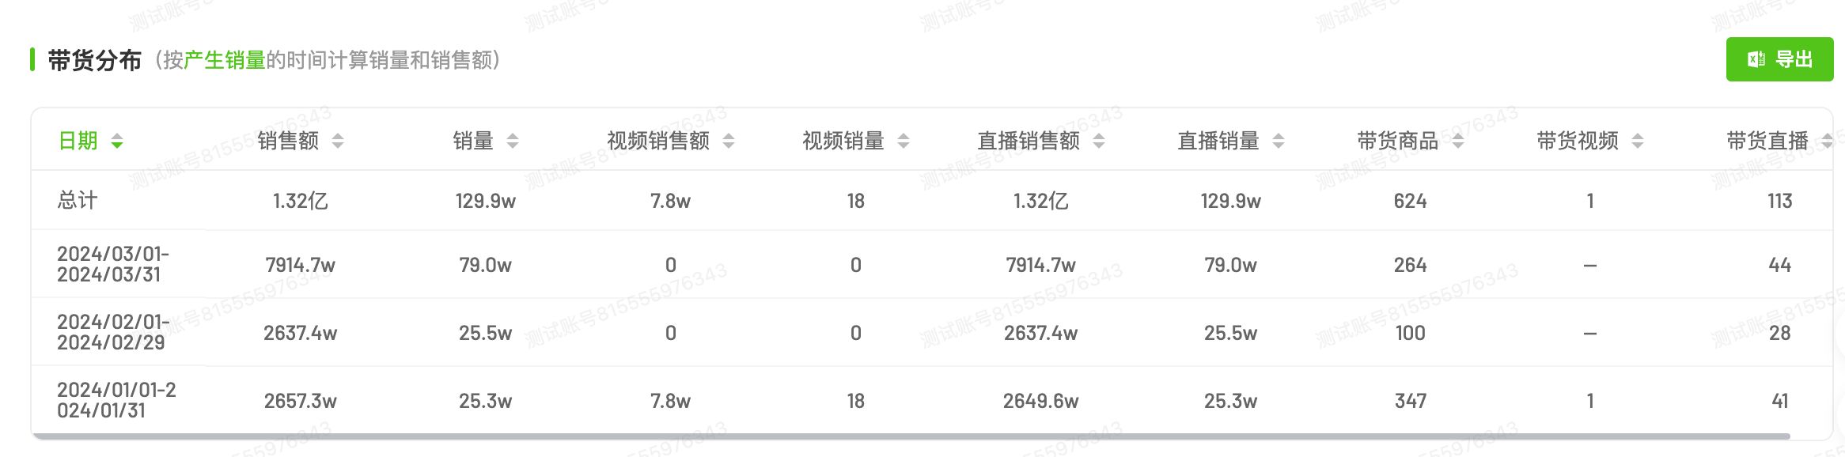The width and height of the screenshot is (1845, 457).
Task: Sort by 销售额 using sort arrows
Action: 338,142
